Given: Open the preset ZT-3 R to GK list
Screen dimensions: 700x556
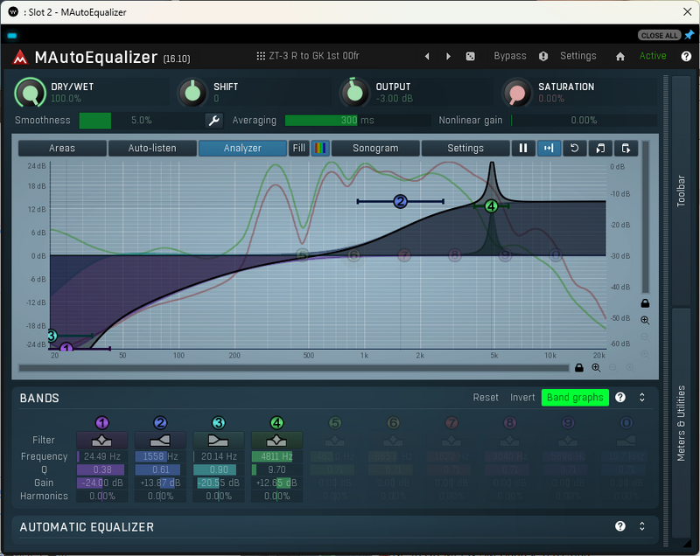Looking at the screenshot, I should tap(308, 56).
